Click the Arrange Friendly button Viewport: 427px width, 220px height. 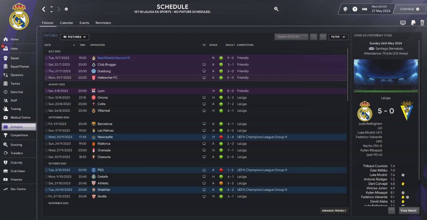[334, 211]
